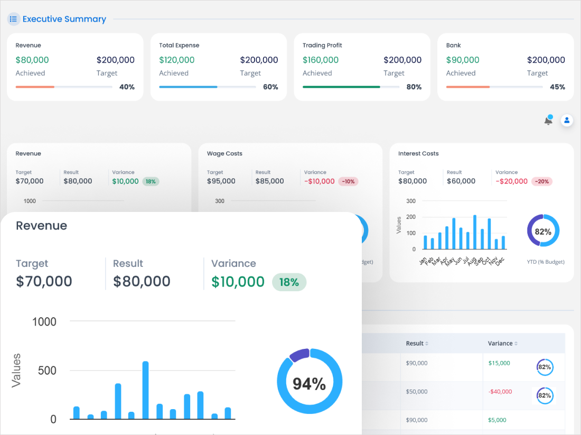Click the -10% badge in Wage Costs

[x=348, y=181]
